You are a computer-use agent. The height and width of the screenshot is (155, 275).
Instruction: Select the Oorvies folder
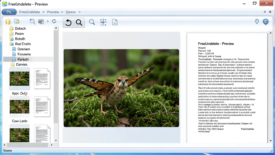21,64
